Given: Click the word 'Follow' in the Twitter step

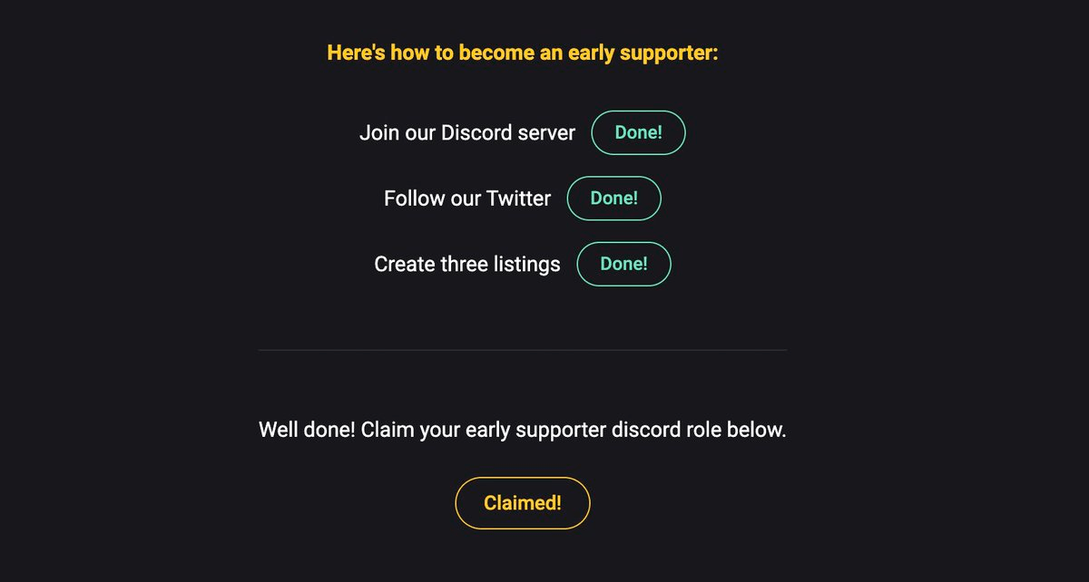Looking at the screenshot, I should coord(414,199).
